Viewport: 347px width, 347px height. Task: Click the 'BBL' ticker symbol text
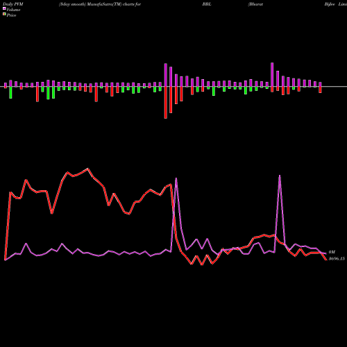[x=207, y=4]
